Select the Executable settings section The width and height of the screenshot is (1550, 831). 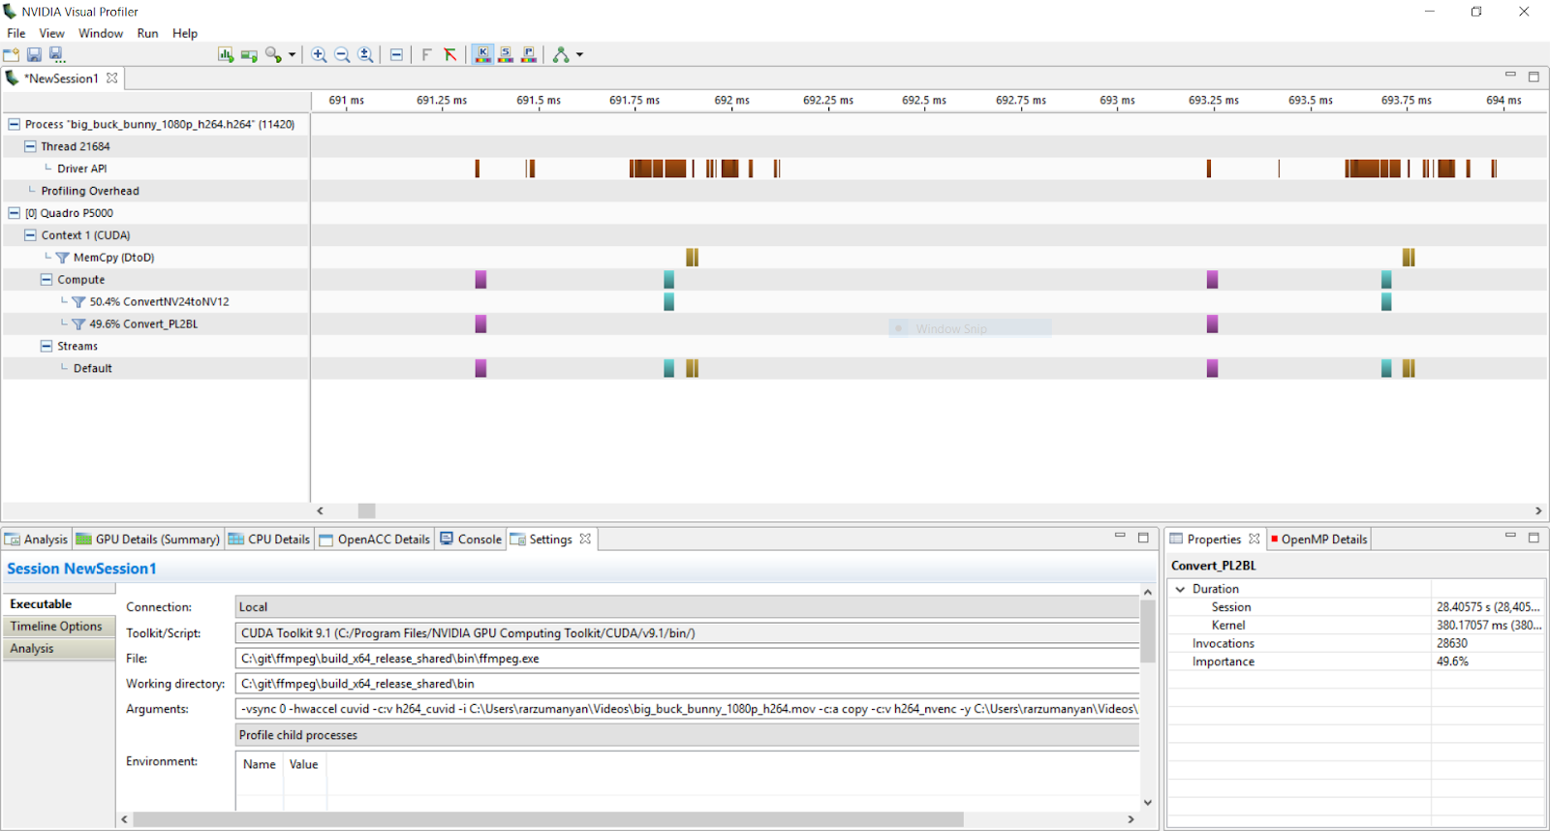click(x=59, y=604)
